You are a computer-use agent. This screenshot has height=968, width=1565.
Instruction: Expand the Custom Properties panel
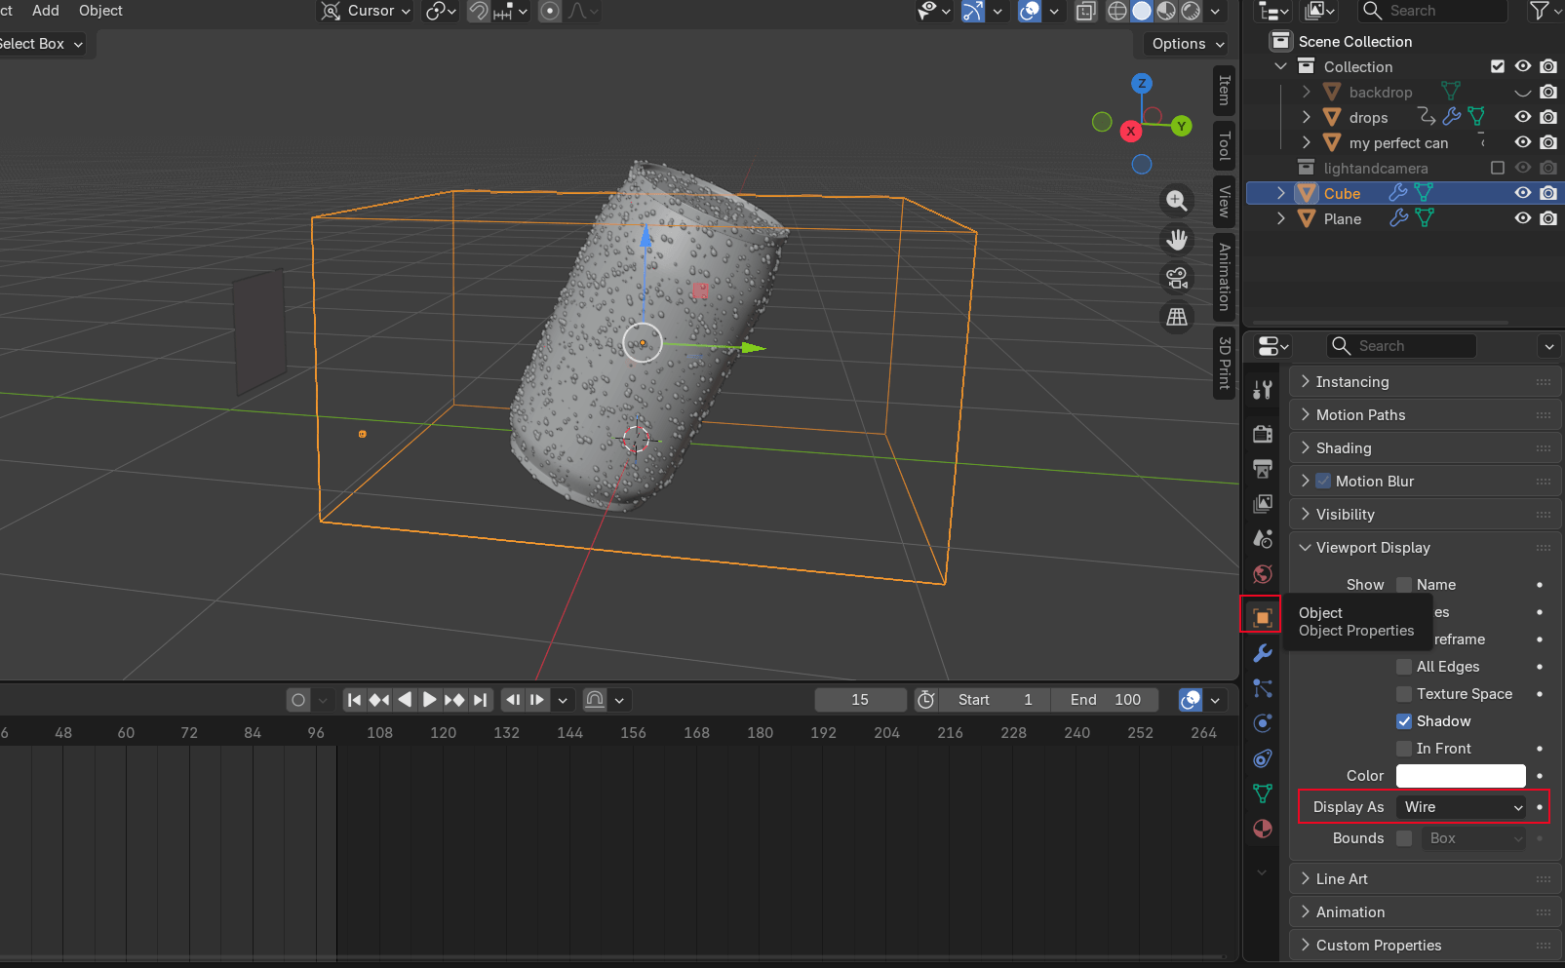click(1425, 946)
